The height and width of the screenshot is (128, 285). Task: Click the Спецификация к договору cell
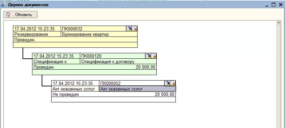118,61
